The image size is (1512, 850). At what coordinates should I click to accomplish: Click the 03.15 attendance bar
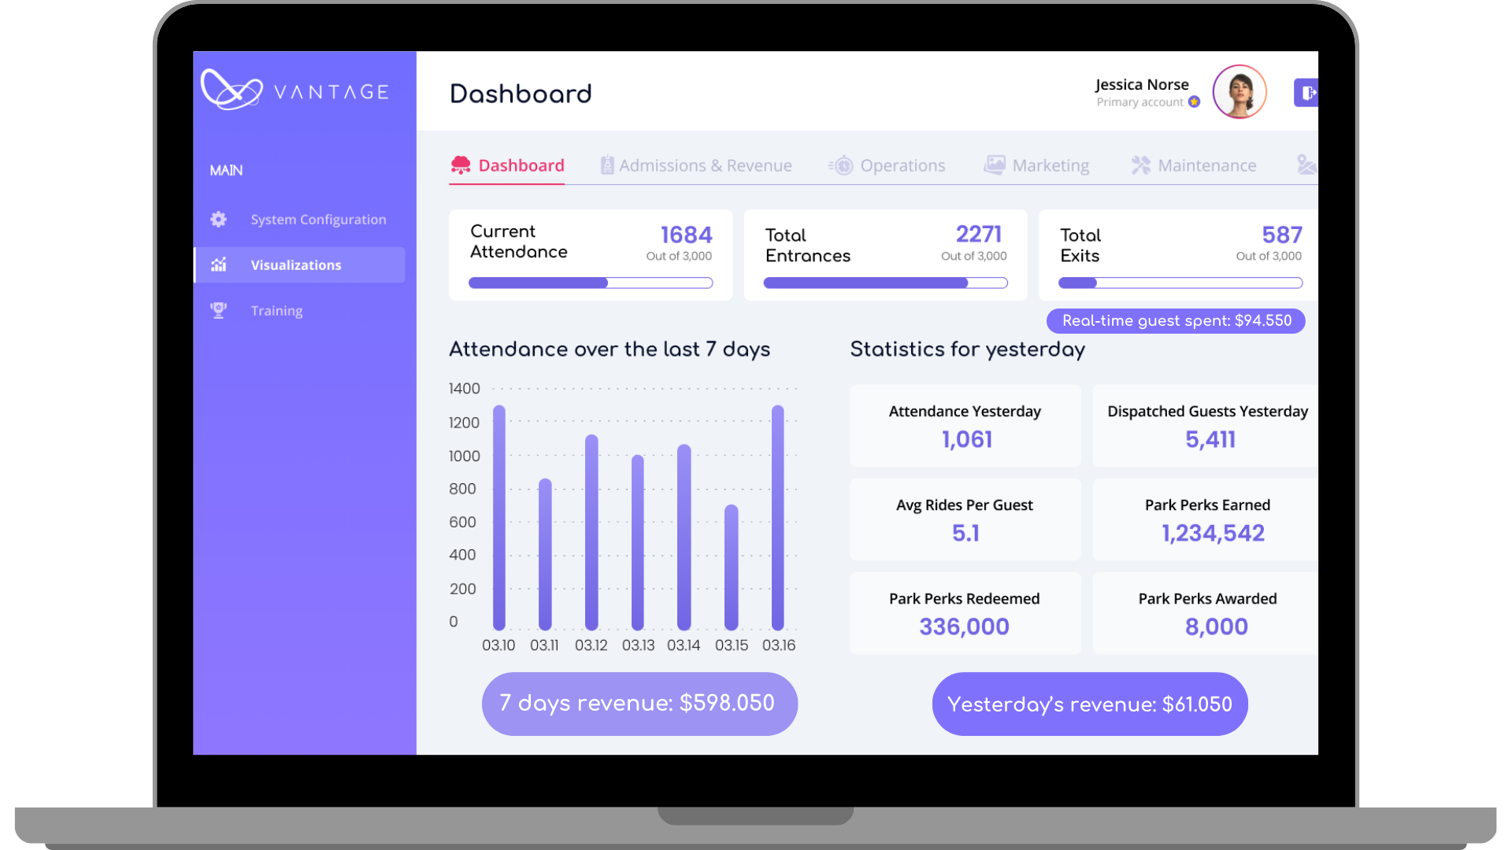[732, 567]
